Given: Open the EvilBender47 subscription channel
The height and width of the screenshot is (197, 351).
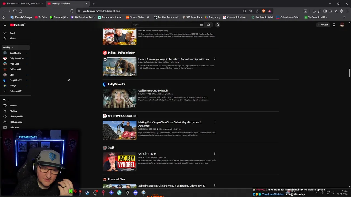Looking at the screenshot, I should (x=15, y=69).
